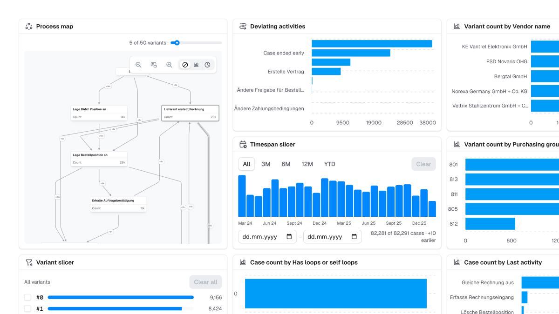Check the variant #0 checkbox

27,297
